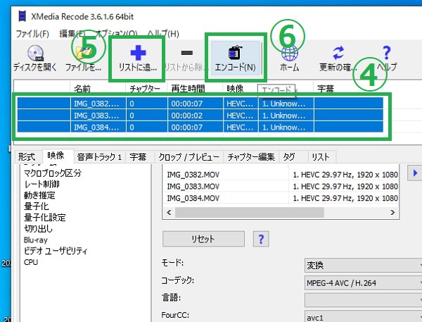Click リセット button

click(203, 239)
